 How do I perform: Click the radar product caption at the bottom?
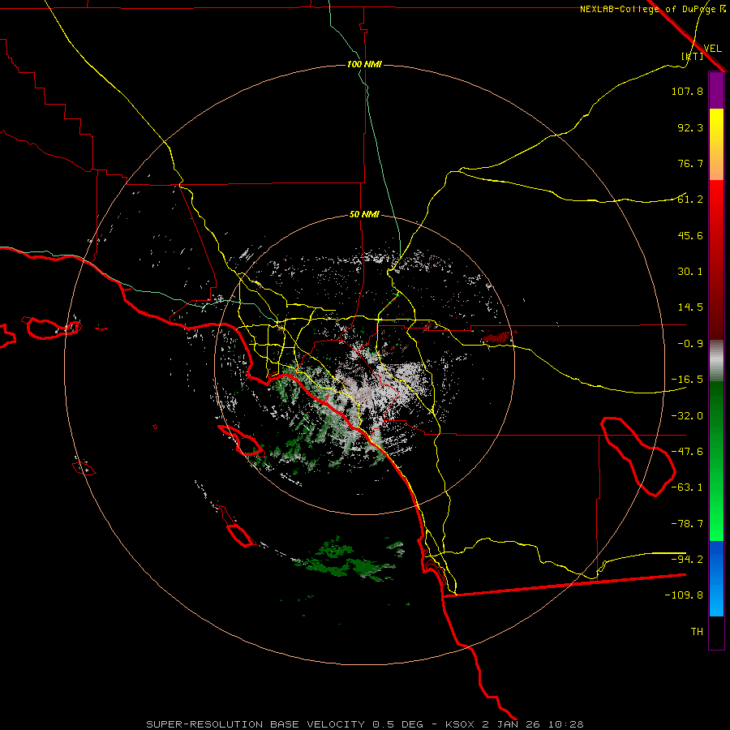[364, 724]
